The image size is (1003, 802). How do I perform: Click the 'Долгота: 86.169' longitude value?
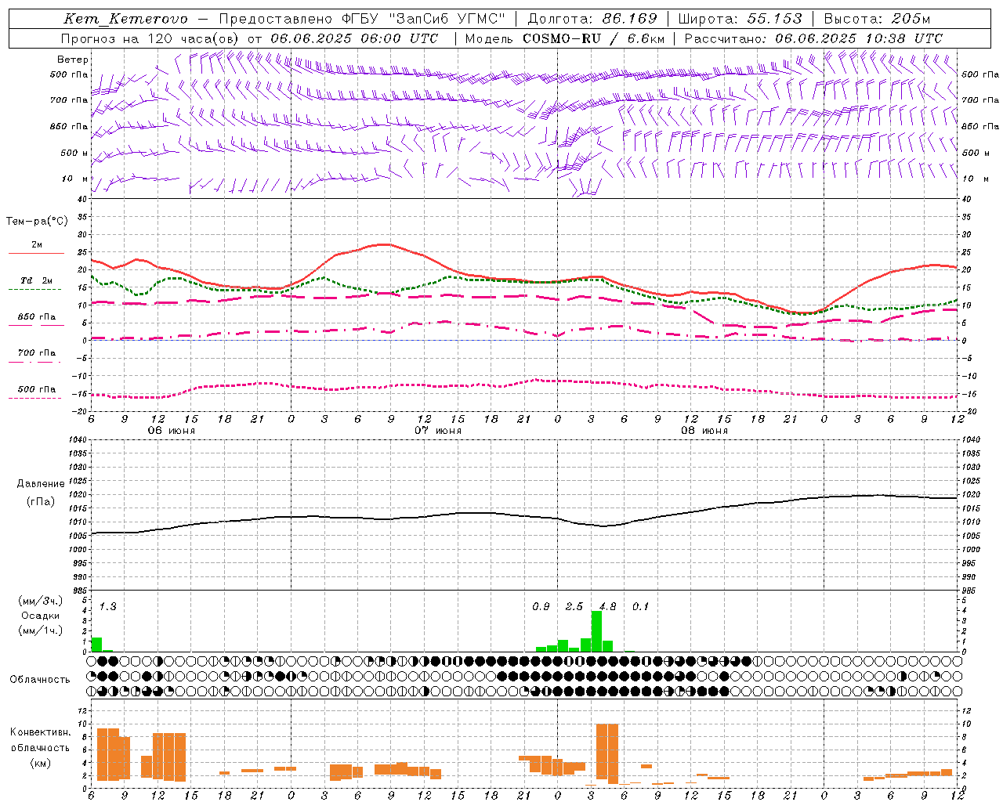tap(592, 19)
